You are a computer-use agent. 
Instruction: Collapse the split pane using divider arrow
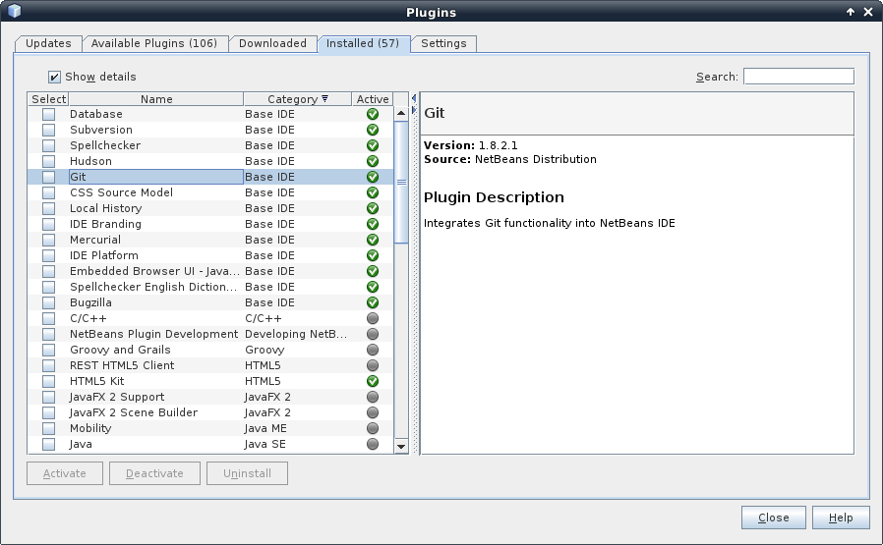(x=414, y=98)
